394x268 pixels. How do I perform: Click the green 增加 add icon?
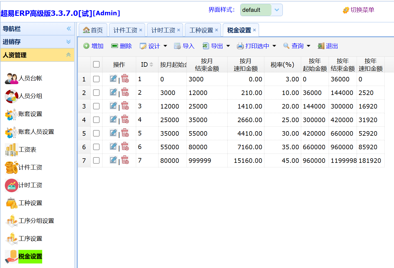[x=86, y=46]
